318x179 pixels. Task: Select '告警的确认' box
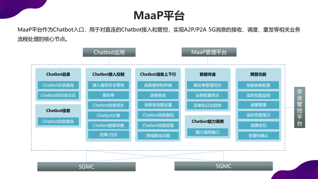pos(258,135)
